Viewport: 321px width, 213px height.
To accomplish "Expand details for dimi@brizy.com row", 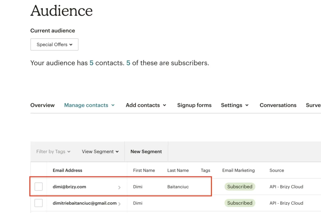I will click(119, 188).
